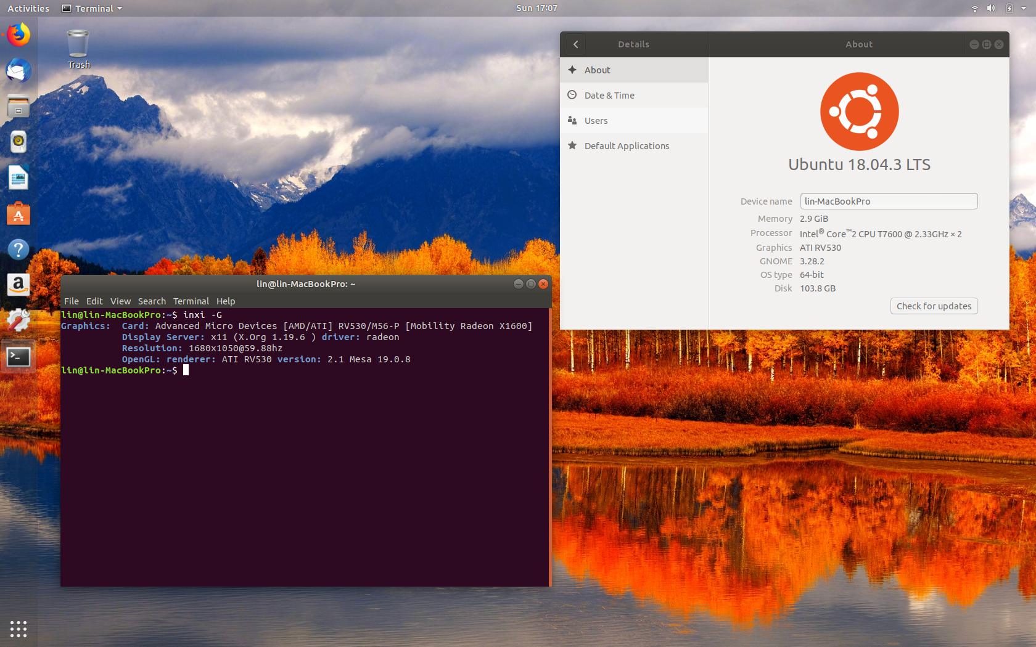Open the Terminal menu in menubar
Screen dimensions: 1036x647
[191, 301]
